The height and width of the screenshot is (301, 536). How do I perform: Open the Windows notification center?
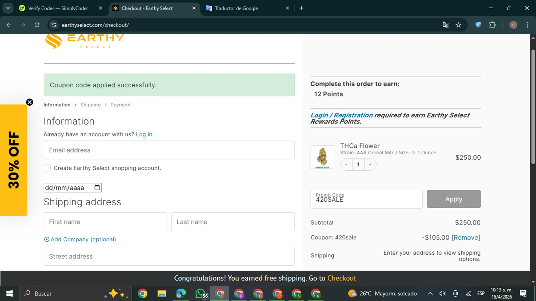click(x=523, y=294)
